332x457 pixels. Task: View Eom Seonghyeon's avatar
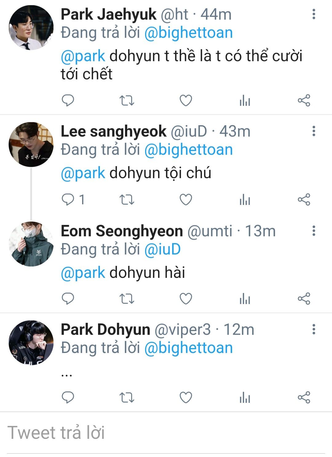coord(31,244)
